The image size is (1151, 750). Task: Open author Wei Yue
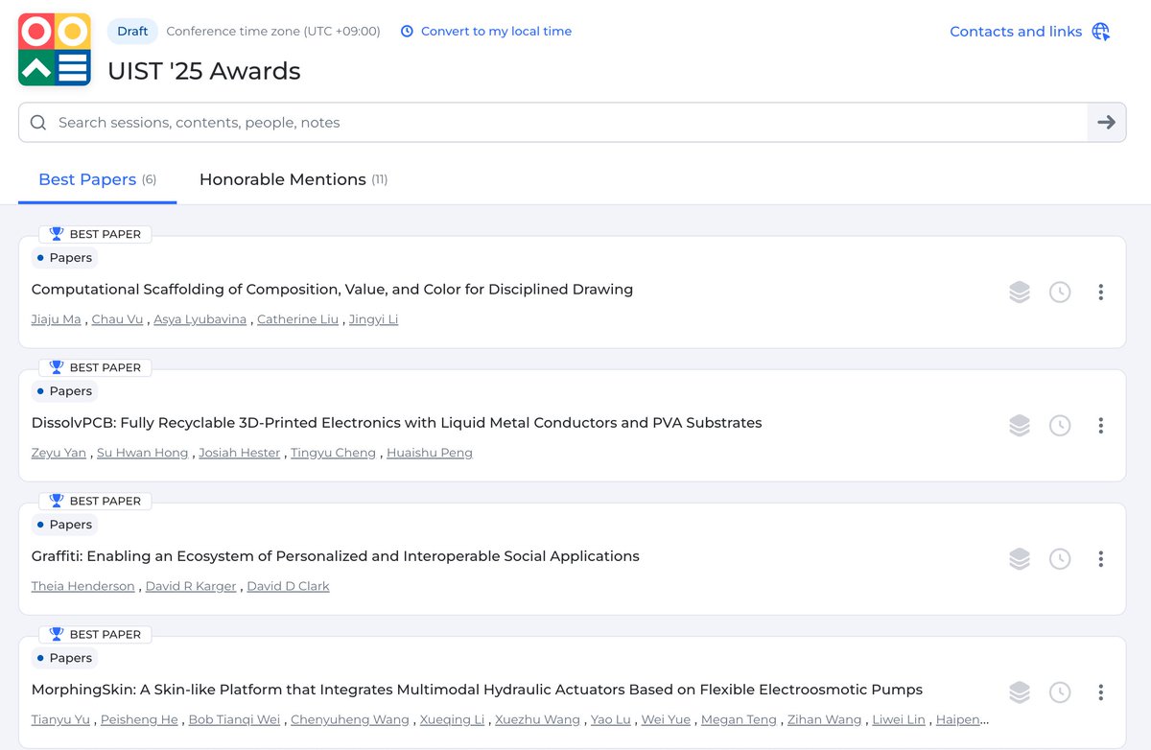666,719
